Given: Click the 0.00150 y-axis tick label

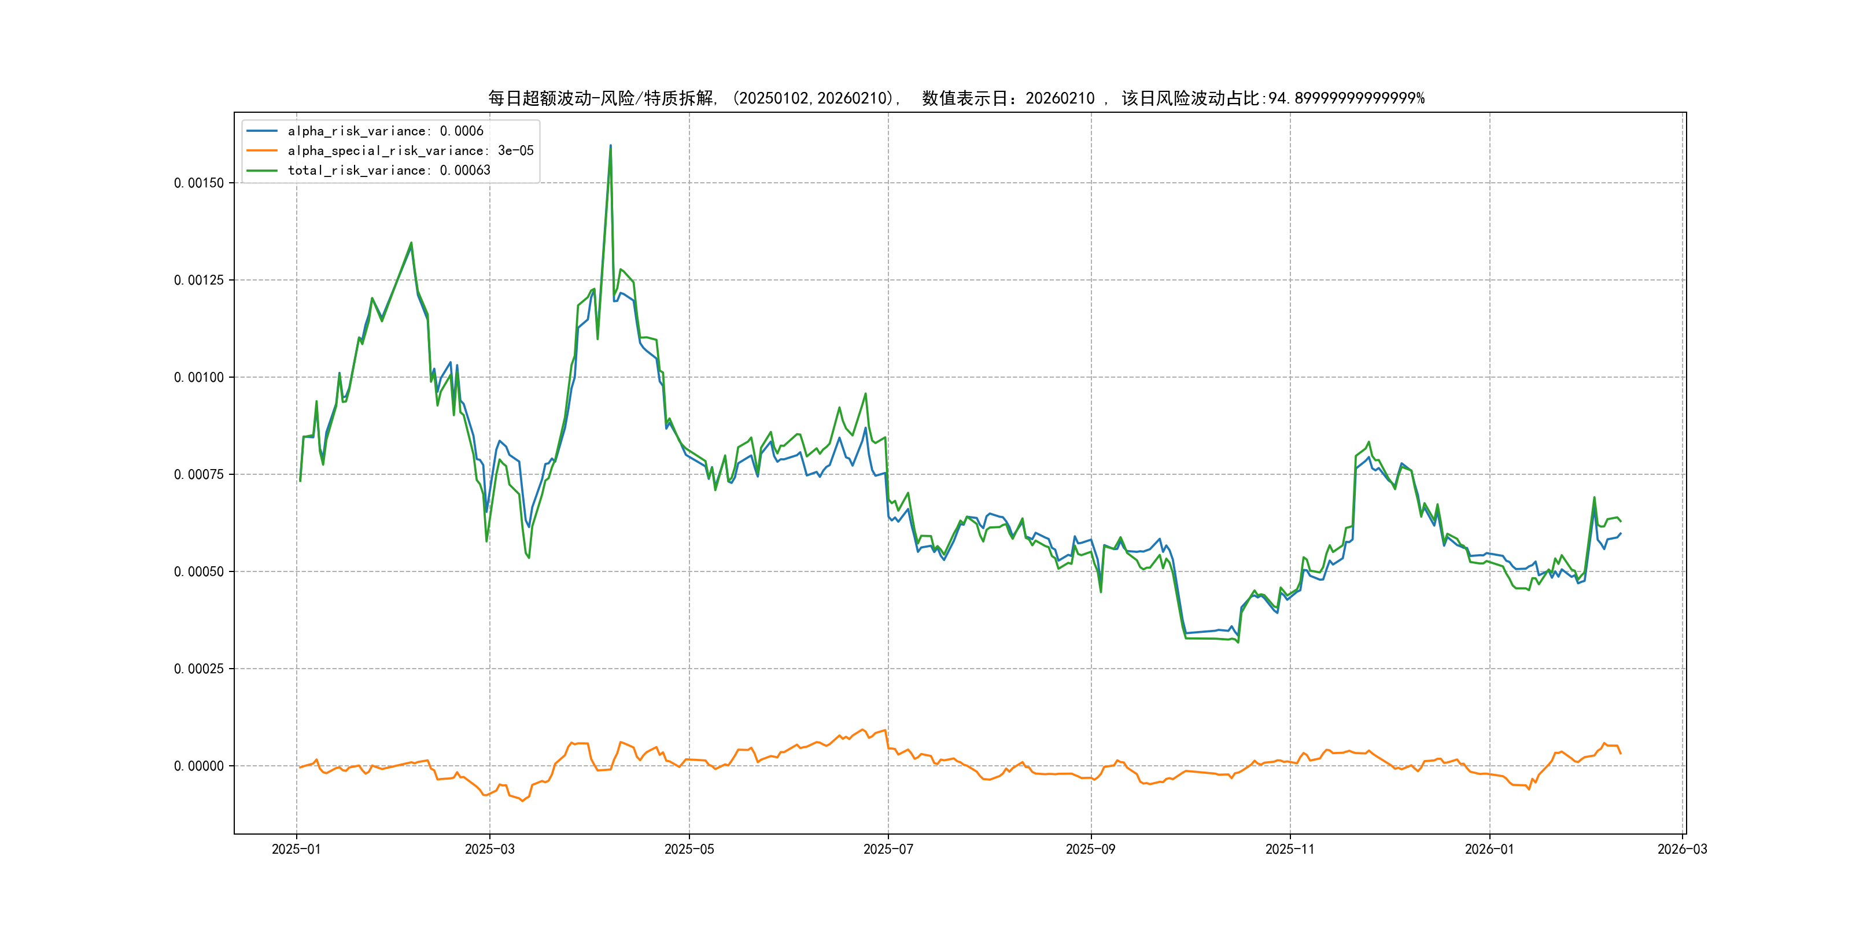Looking at the screenshot, I should (x=198, y=183).
